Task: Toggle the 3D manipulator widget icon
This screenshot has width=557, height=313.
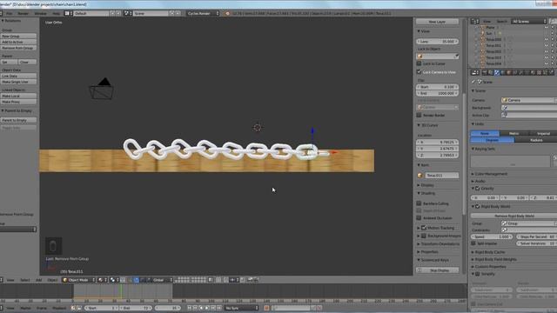Action: pyautogui.click(x=130, y=280)
